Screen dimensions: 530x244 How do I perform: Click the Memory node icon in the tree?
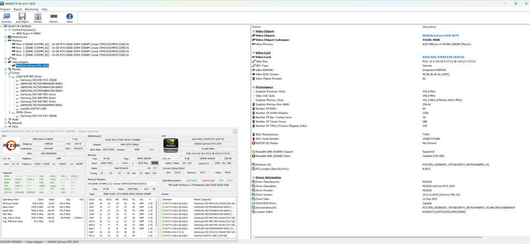pos(9,40)
